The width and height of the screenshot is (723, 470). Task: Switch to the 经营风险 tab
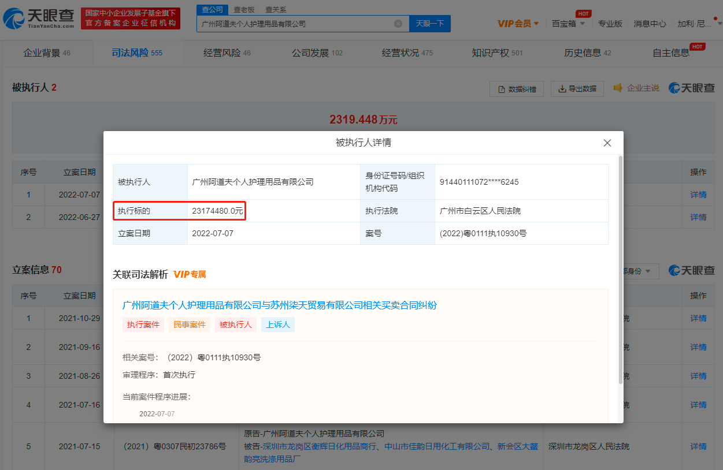(x=227, y=53)
